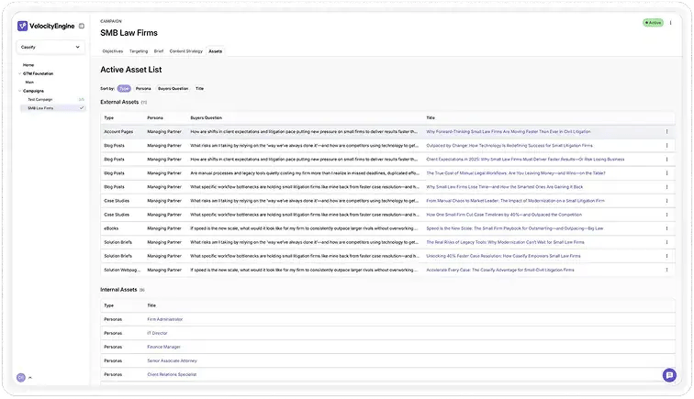The image size is (694, 399).
Task: Switch to the Objectives tab
Action: tap(113, 51)
